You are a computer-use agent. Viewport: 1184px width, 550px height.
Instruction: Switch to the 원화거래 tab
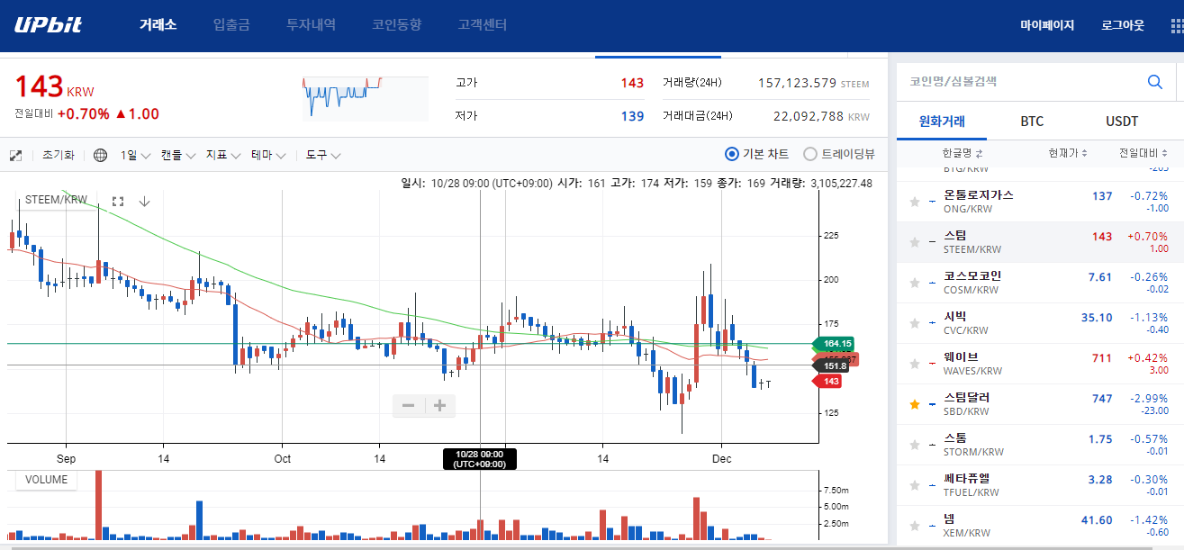pyautogui.click(x=942, y=122)
